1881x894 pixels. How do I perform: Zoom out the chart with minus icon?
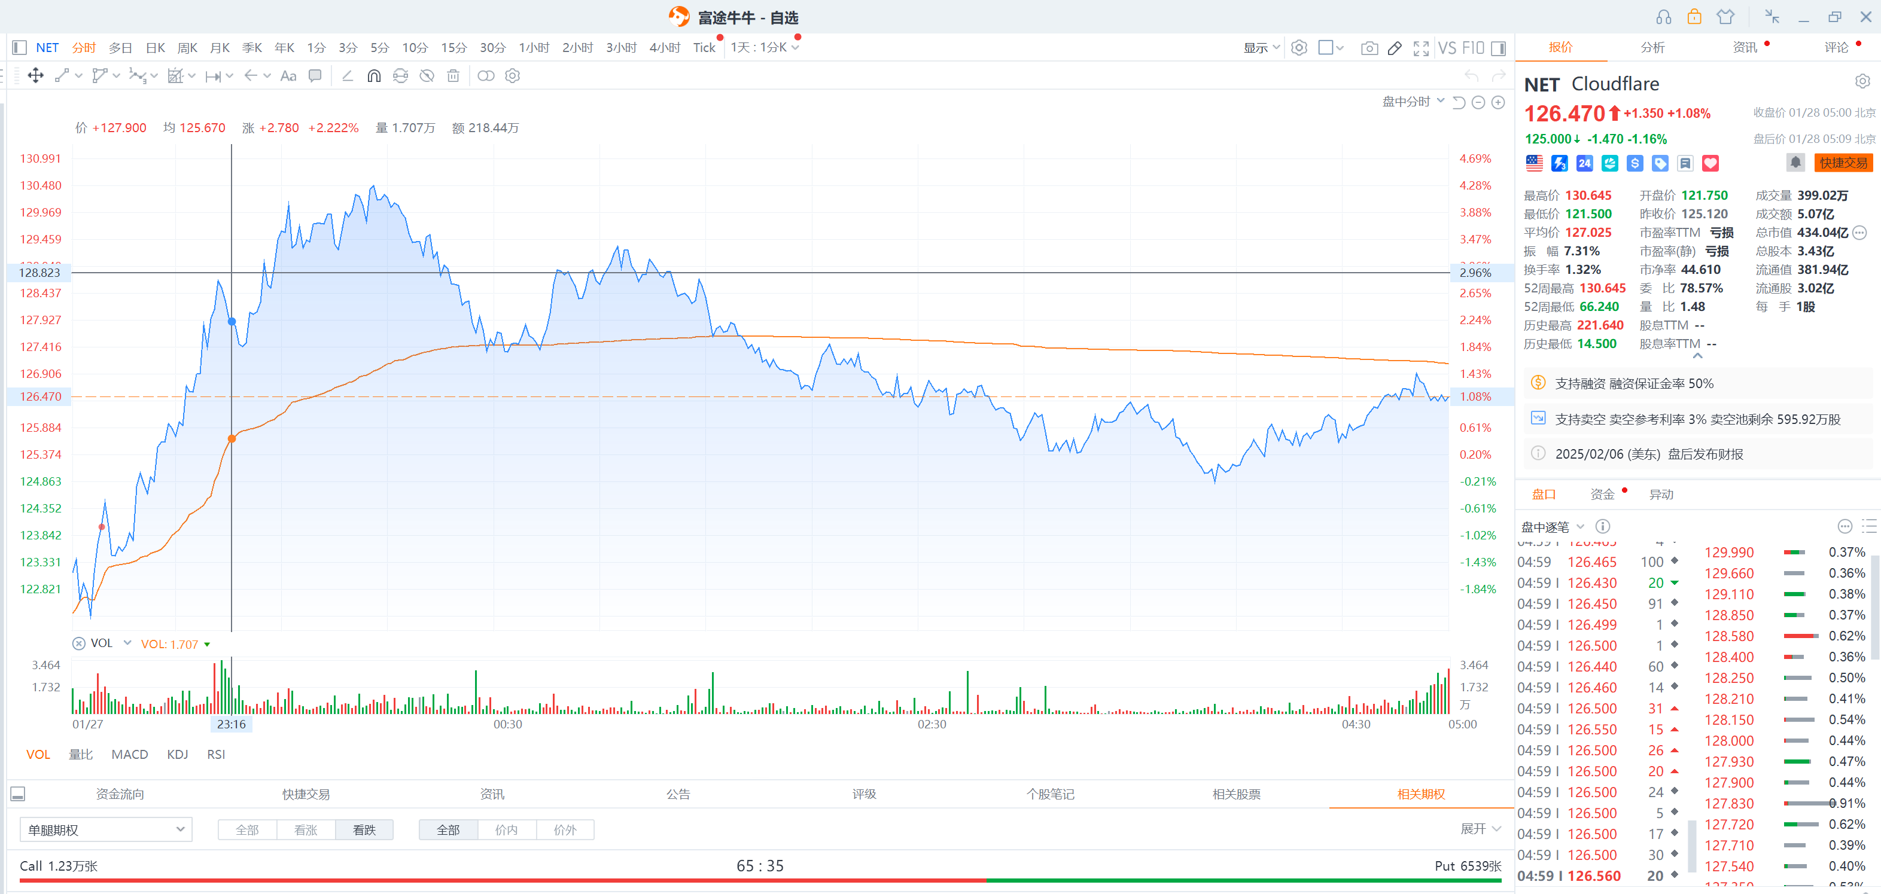1479,103
